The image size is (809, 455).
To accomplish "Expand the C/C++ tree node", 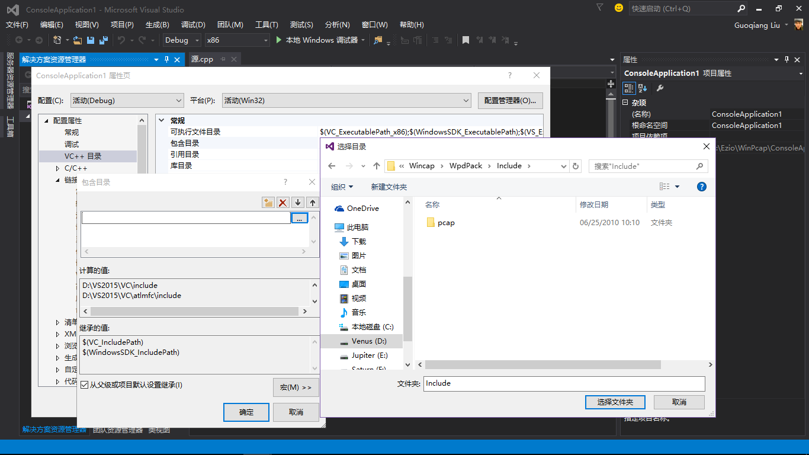I will click(58, 168).
